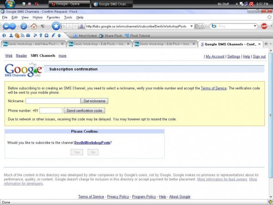Click the Yes confirm button
The width and height of the screenshot is (273, 205).
(76, 152)
